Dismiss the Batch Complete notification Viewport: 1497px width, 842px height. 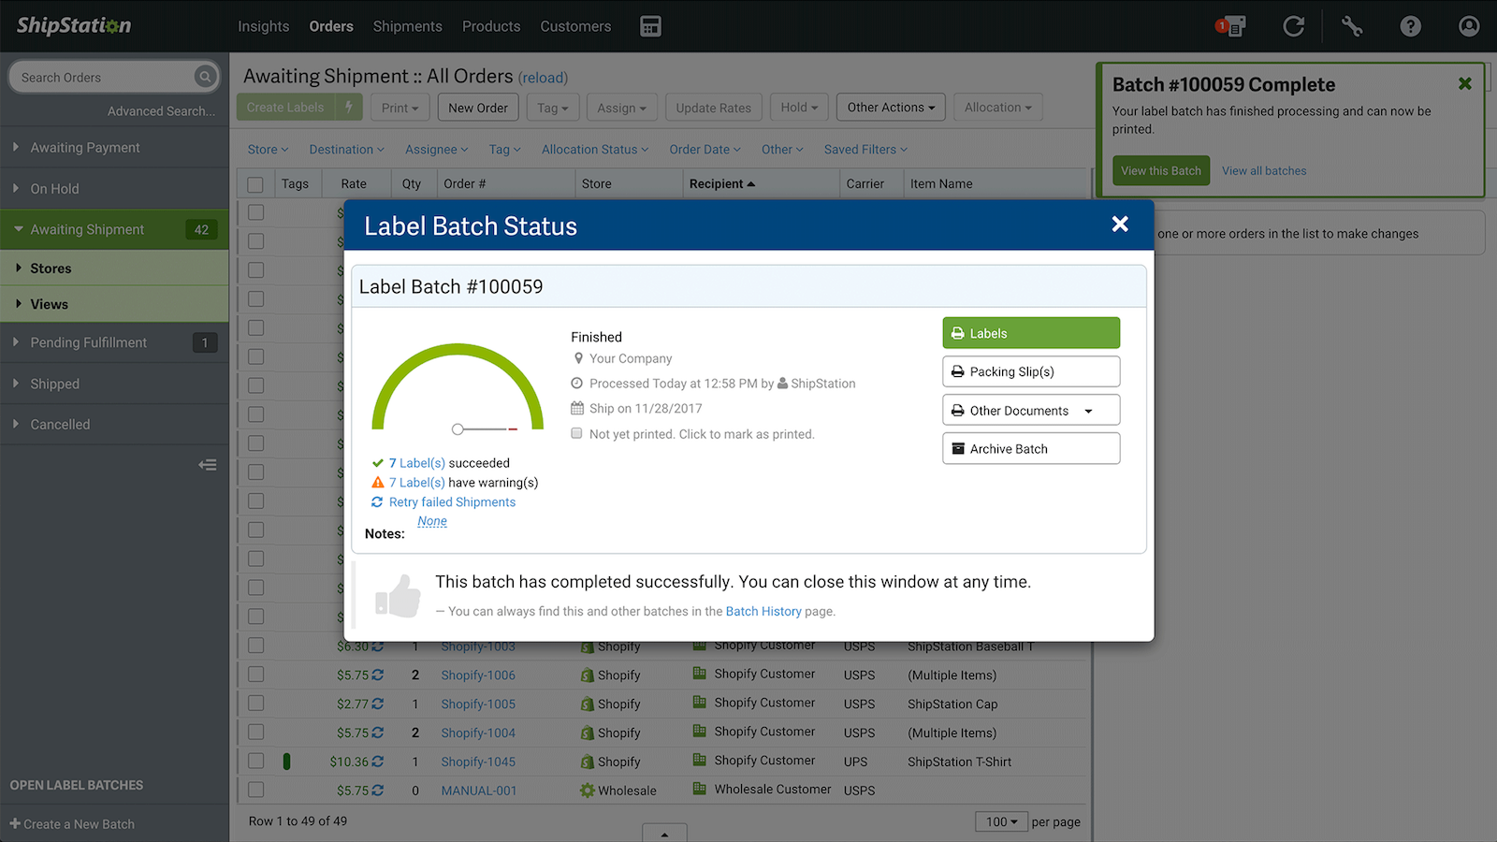(1464, 84)
